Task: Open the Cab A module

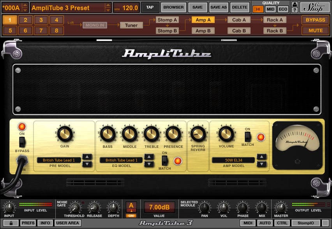Action: click(x=239, y=20)
